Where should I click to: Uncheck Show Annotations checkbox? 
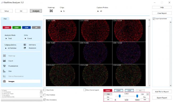point(45,100)
